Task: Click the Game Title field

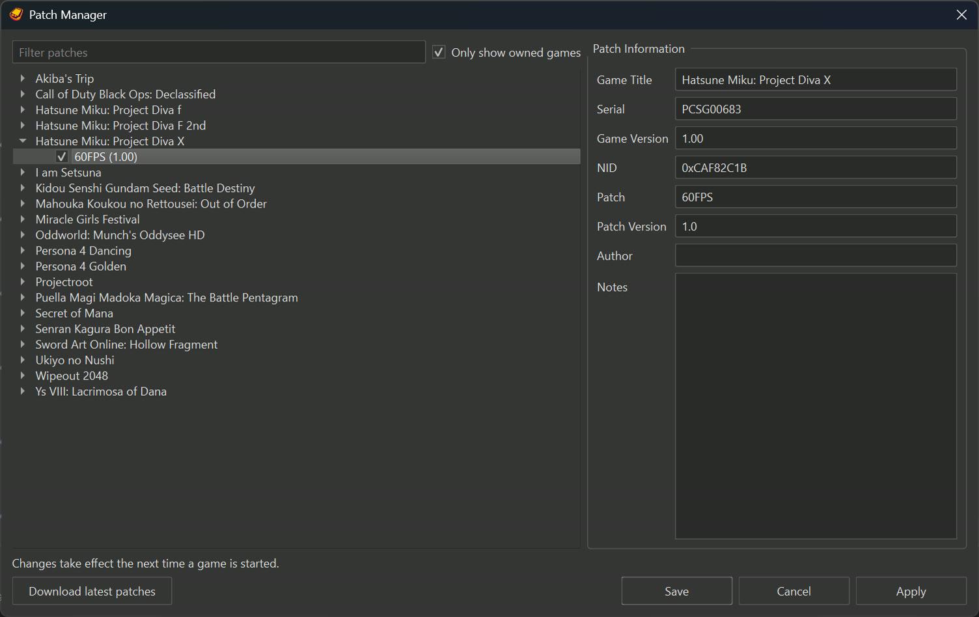Action: point(816,79)
